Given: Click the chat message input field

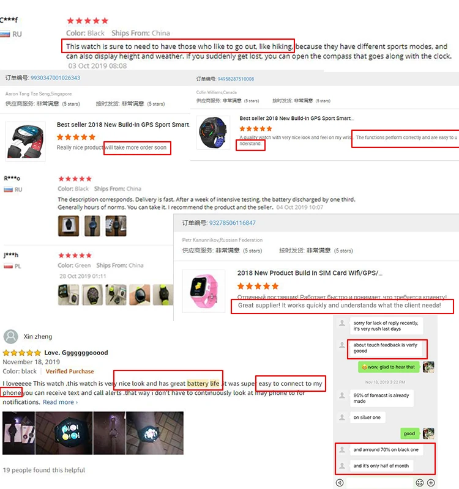Looking at the screenshot, I should click(379, 483).
